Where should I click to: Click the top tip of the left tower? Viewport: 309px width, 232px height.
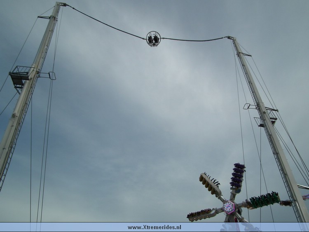tap(61, 4)
